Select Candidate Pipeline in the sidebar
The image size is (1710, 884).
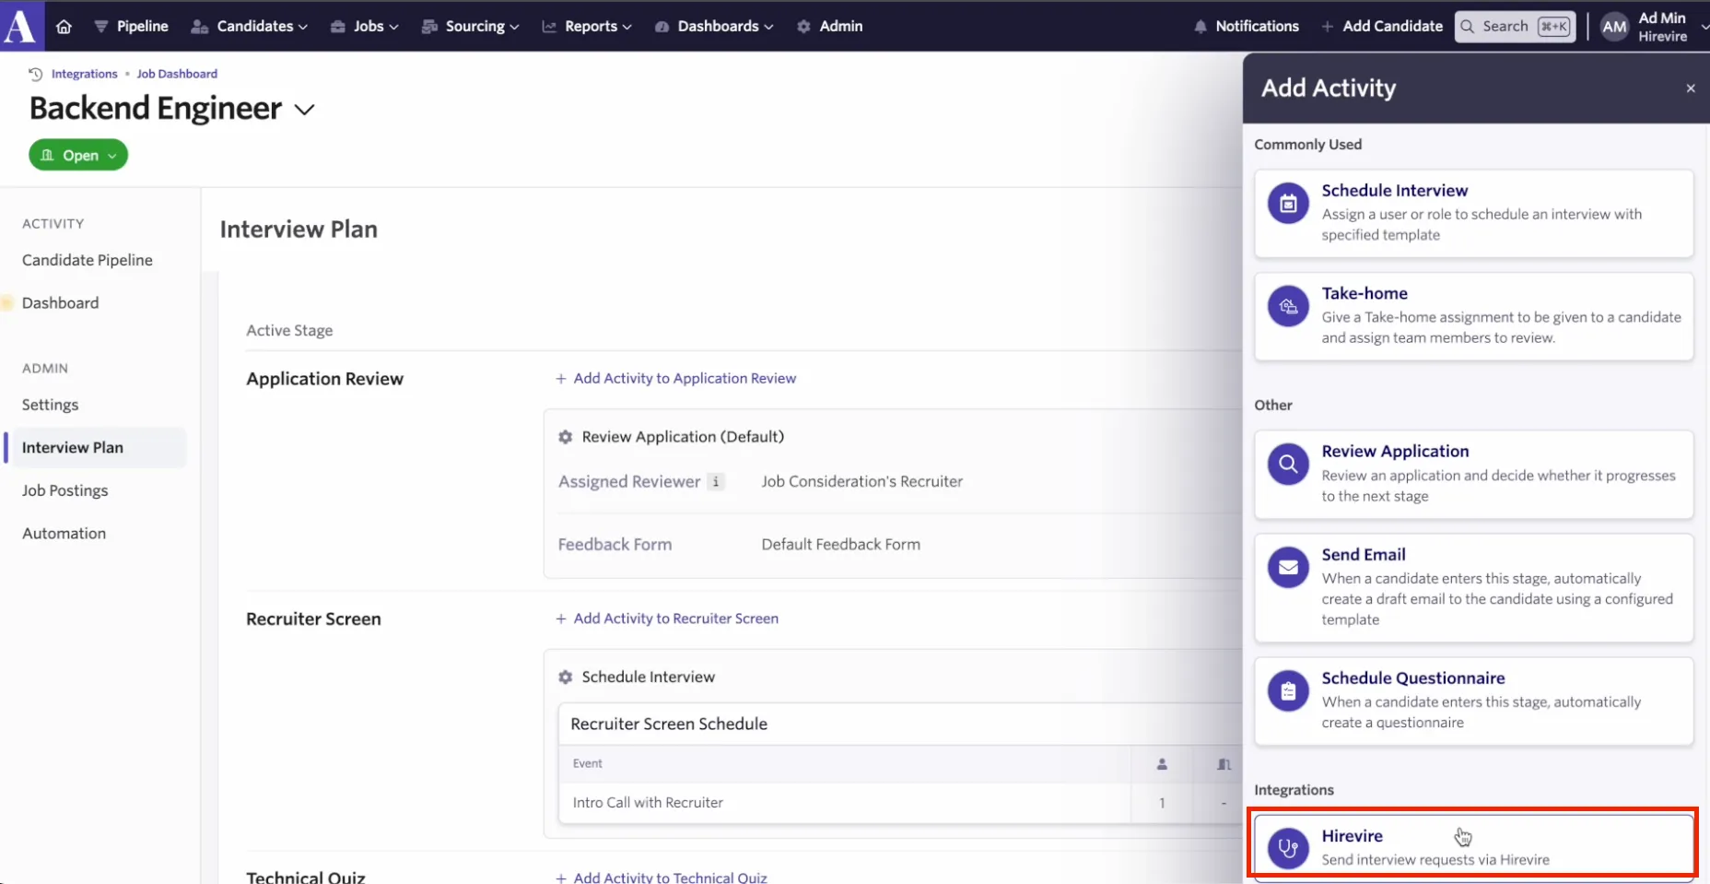click(x=88, y=260)
